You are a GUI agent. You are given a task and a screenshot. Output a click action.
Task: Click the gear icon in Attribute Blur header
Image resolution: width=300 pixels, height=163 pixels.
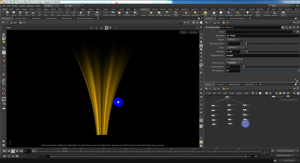point(282,27)
